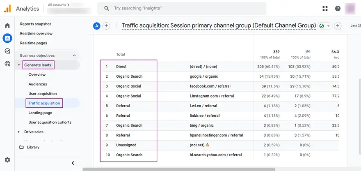Open the Overview report
The height and width of the screenshot is (171, 361).
[37, 74]
